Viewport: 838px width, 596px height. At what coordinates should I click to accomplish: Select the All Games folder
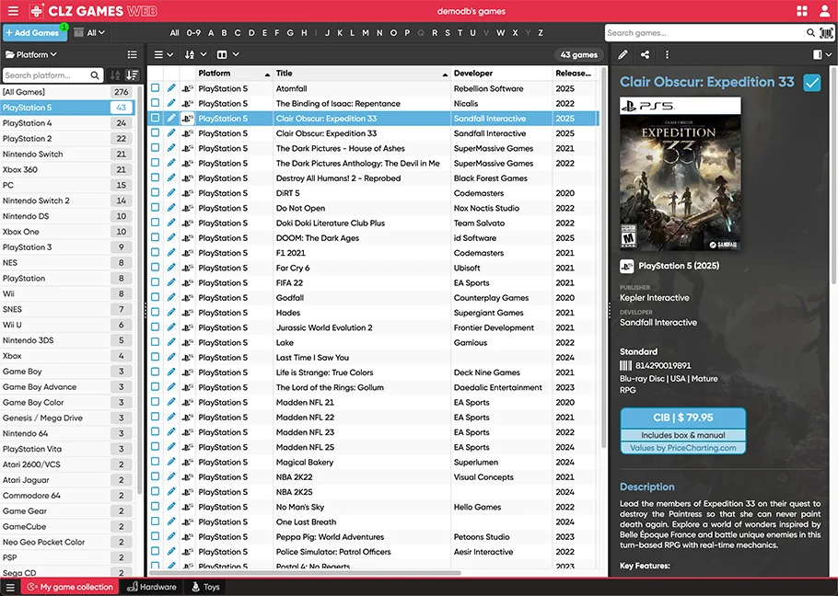point(67,92)
